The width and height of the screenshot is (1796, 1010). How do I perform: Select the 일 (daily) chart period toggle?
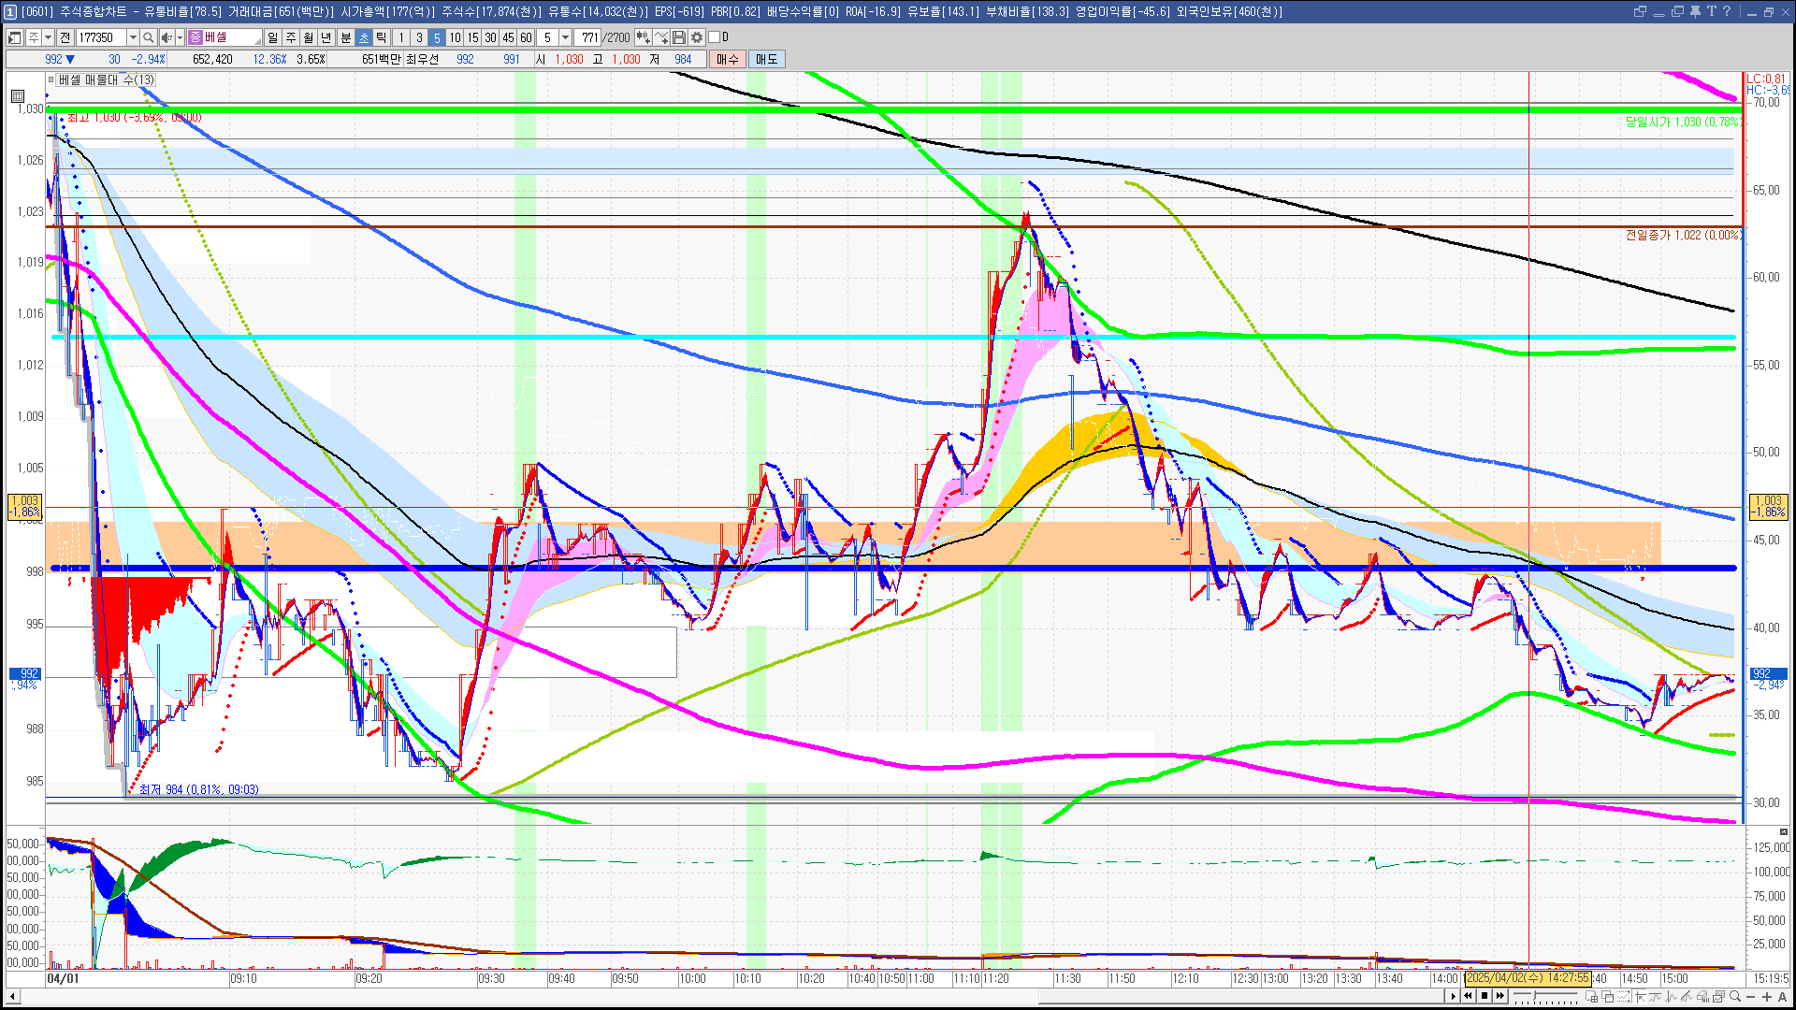(272, 37)
